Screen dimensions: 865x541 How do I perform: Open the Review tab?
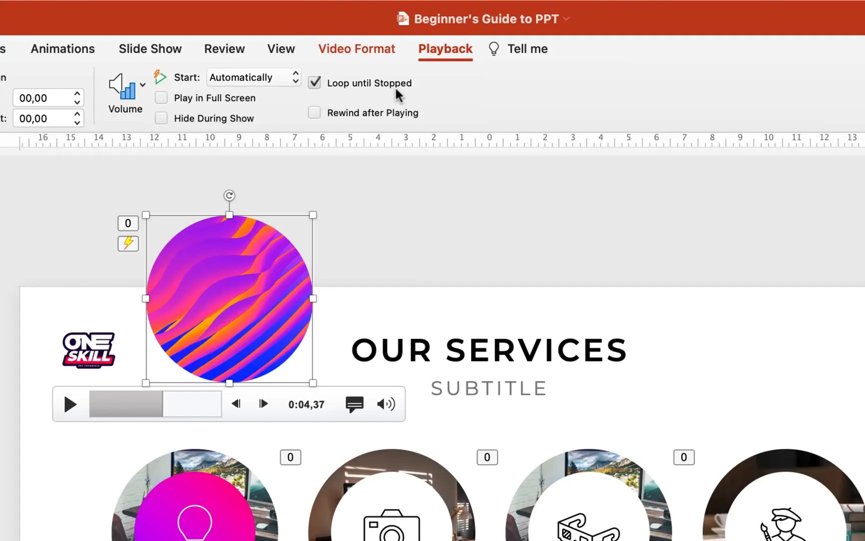(224, 49)
